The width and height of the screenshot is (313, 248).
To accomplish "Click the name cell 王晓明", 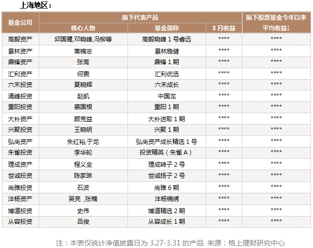I will pos(83,130).
